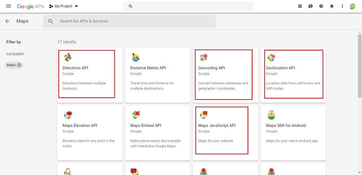Open the Directions API title

pos(75,68)
